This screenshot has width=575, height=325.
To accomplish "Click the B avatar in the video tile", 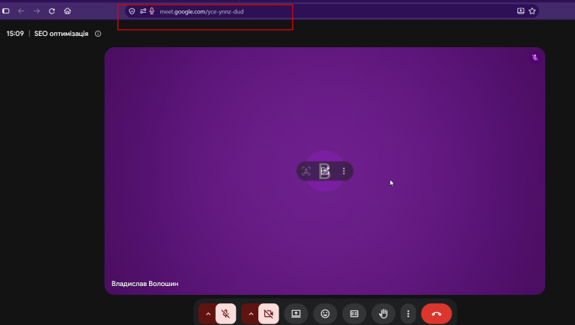I will [x=325, y=171].
